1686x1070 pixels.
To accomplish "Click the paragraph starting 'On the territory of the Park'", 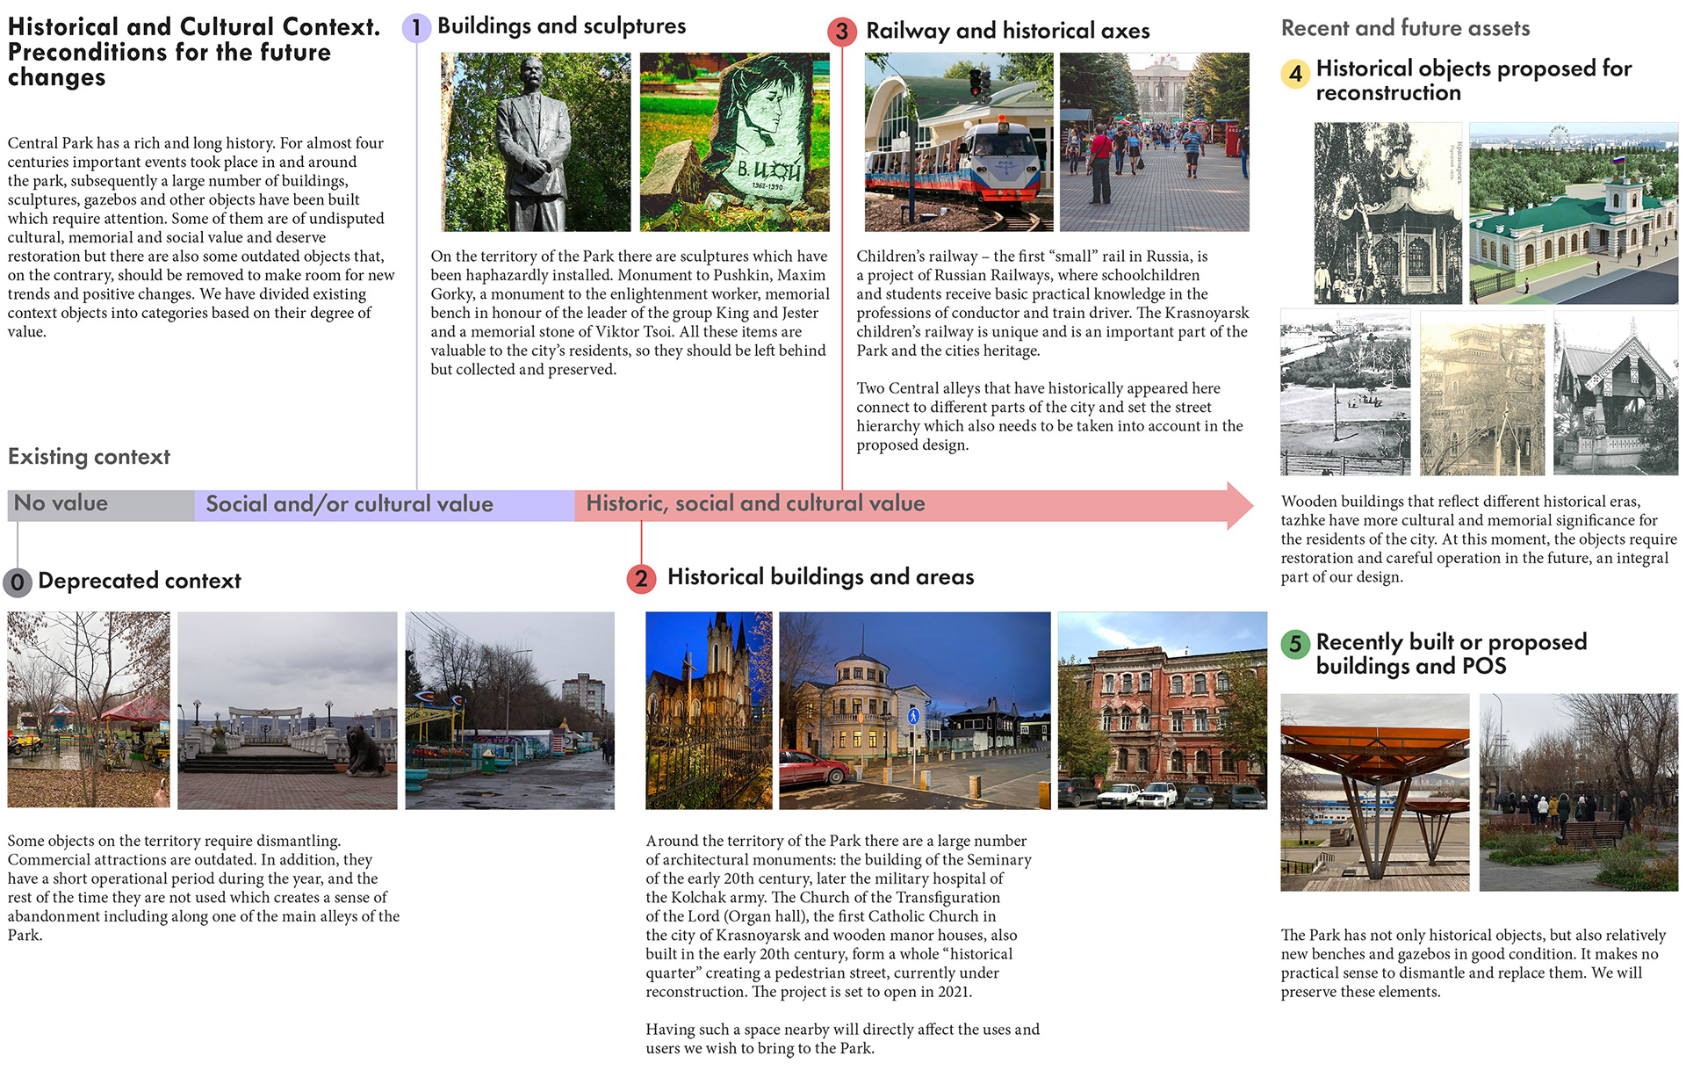I will tap(630, 313).
